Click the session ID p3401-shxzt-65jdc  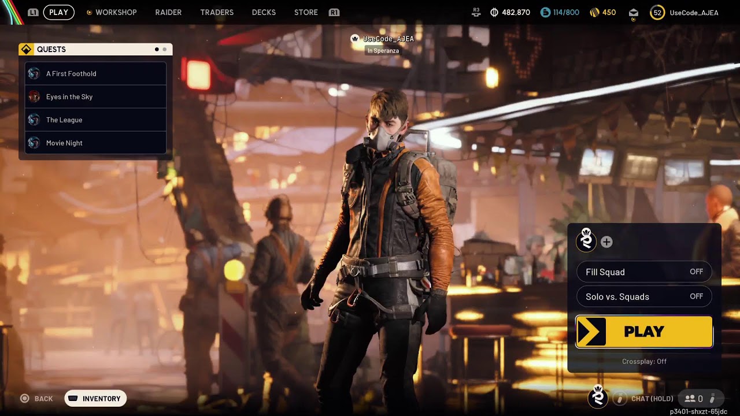(x=698, y=411)
